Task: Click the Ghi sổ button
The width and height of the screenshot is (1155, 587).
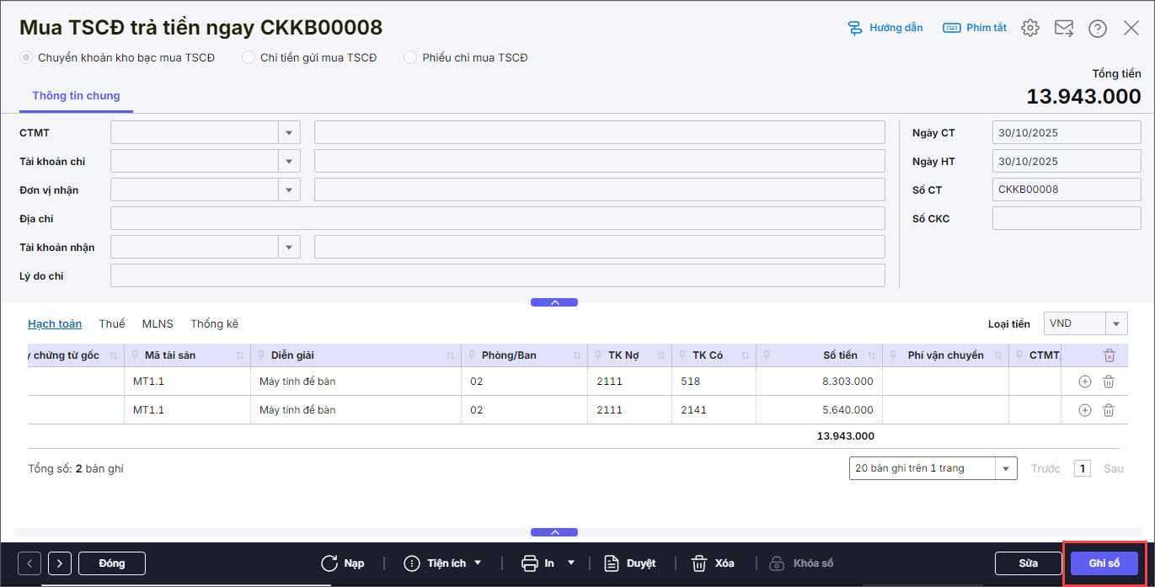Action: [x=1104, y=563]
